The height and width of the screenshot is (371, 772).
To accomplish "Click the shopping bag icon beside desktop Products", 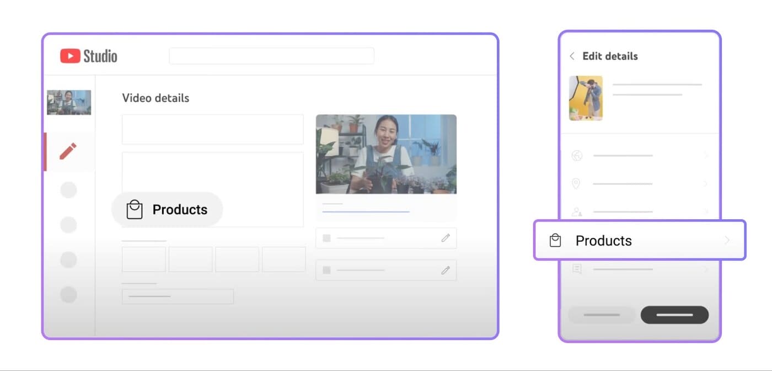I will tap(135, 209).
